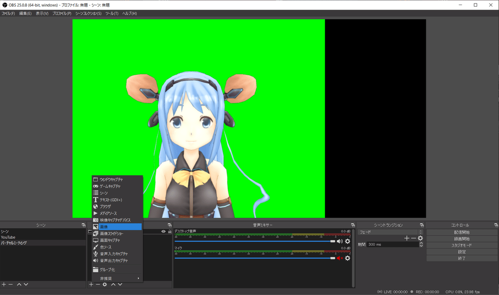This screenshot has width=499, height=295.
Task: Click the OBS logo in the title bar
Action: pyautogui.click(x=5, y=5)
